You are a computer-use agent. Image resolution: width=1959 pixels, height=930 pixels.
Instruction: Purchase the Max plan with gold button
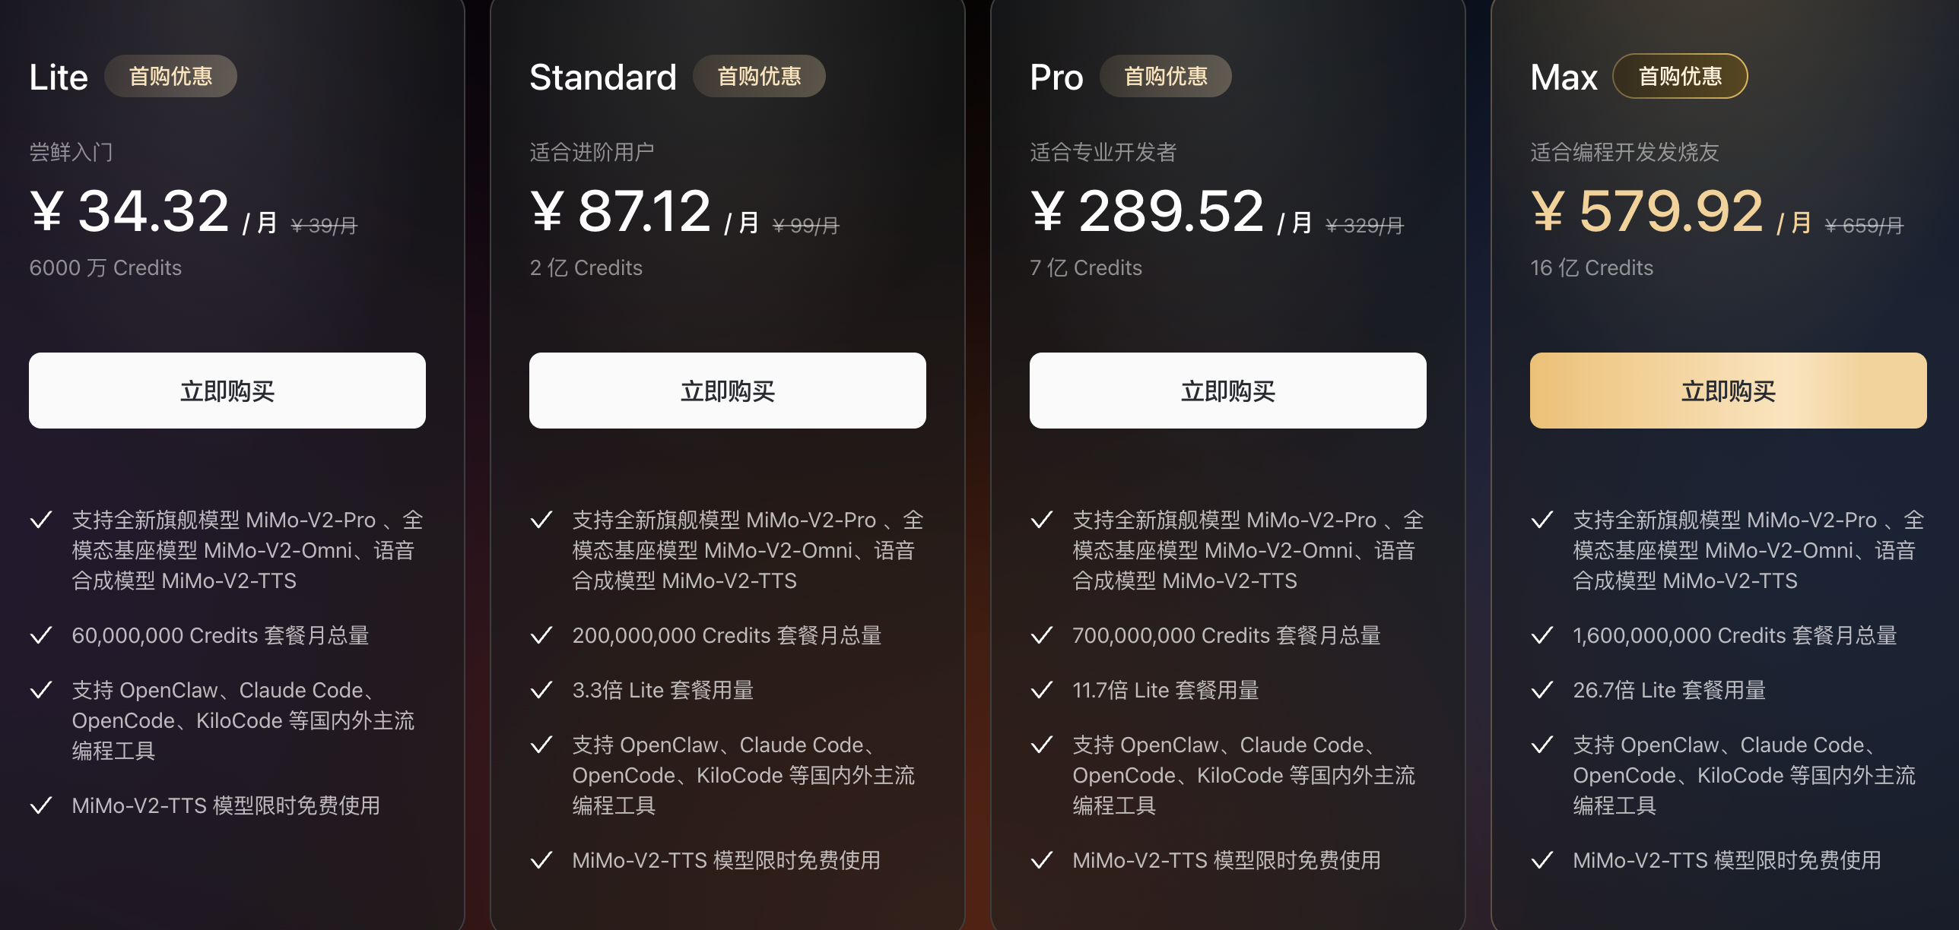[x=1728, y=391]
